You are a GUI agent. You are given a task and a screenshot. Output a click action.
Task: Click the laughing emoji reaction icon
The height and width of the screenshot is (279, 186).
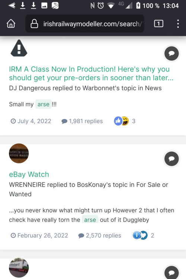pyautogui.click(x=125, y=121)
